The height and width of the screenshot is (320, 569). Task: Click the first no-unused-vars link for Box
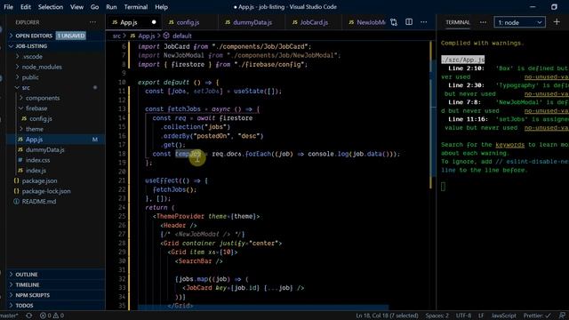point(546,77)
